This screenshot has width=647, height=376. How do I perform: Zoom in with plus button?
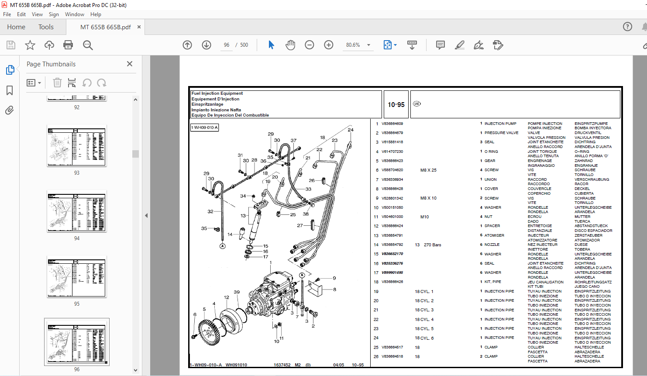point(329,45)
